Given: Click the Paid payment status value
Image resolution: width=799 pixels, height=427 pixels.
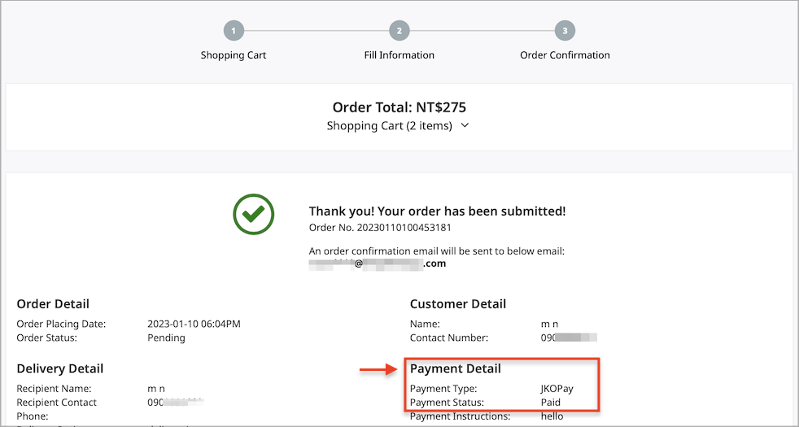Looking at the screenshot, I should tap(550, 402).
